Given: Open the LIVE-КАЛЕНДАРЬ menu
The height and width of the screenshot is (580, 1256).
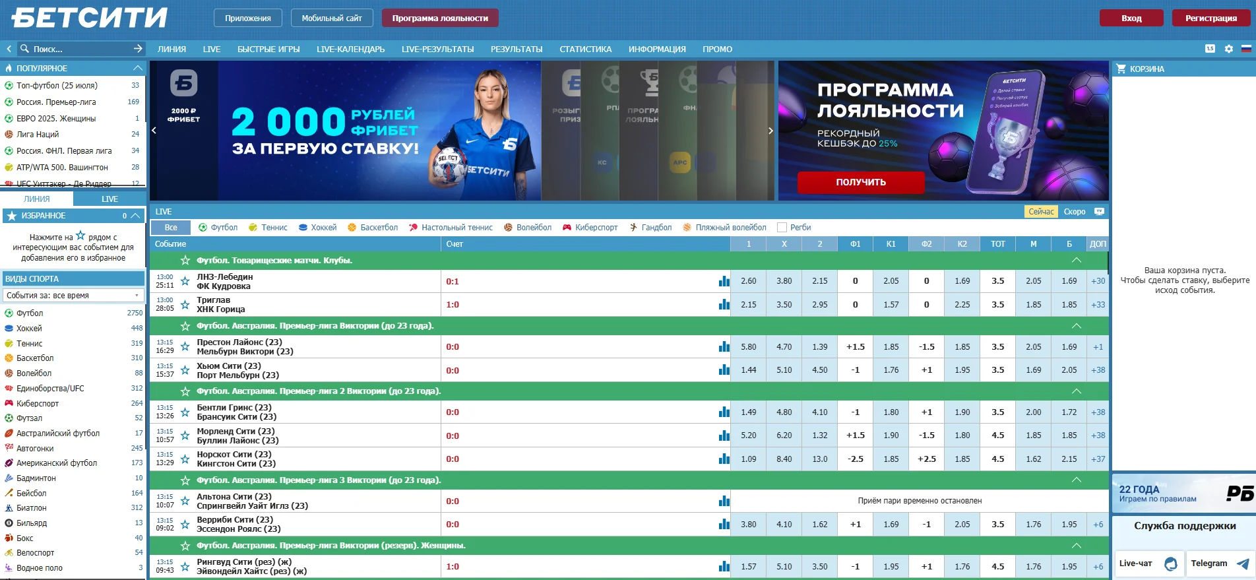Looking at the screenshot, I should pos(350,49).
